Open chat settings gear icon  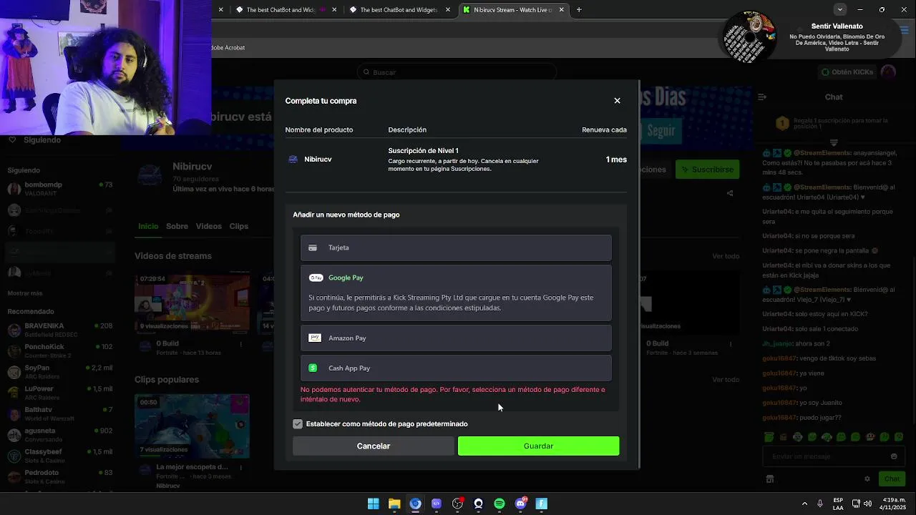coord(867,479)
